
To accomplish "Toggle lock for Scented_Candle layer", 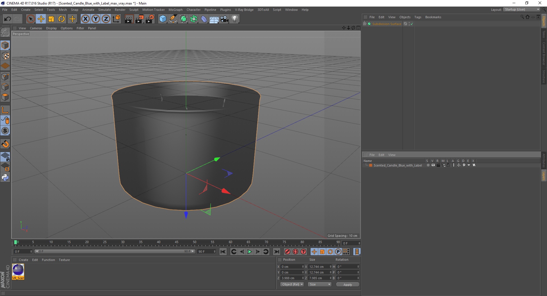I will pos(448,165).
